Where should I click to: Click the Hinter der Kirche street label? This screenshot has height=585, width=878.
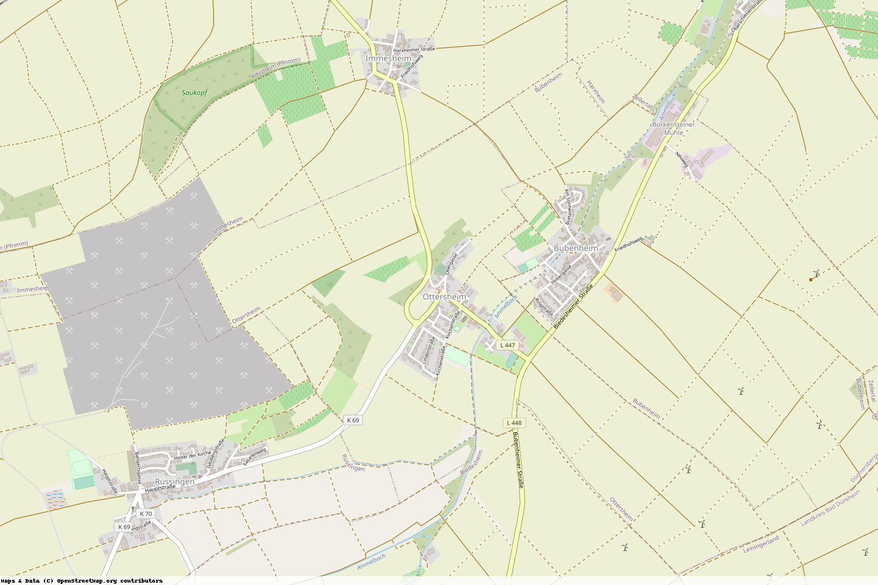point(193,455)
